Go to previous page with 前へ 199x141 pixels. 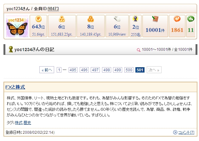(47, 70)
